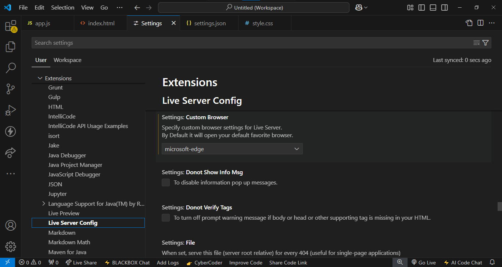Viewport: 502px width, 267px height.
Task: Collapse the Extensions tree section
Action: click(x=40, y=78)
